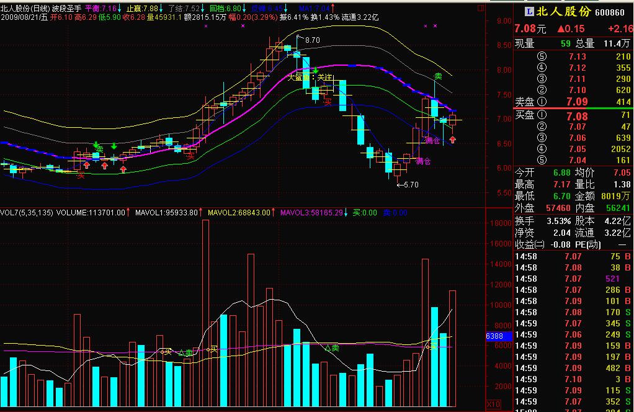Click the MAVOL1:95933.80 readout

tap(167, 213)
